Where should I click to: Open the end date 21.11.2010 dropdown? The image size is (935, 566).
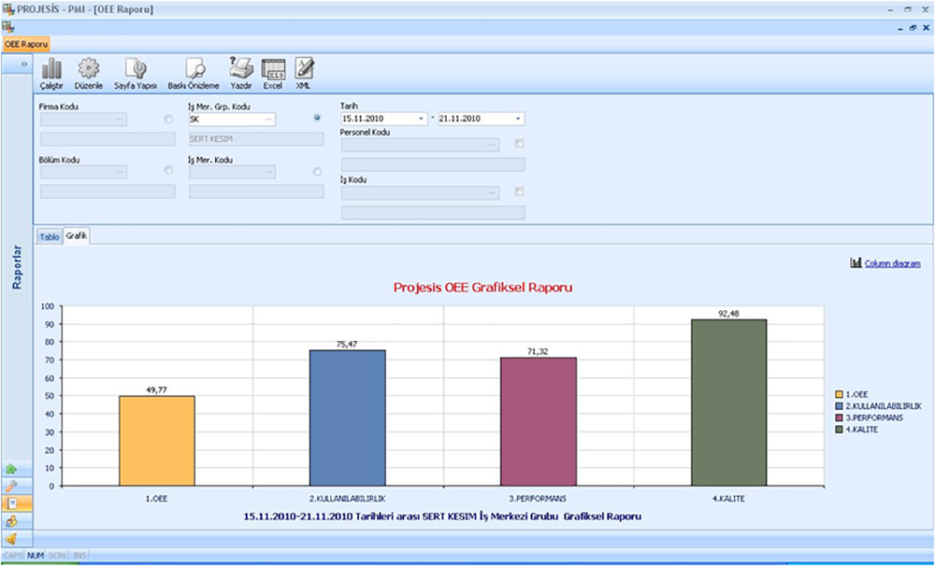(x=518, y=120)
